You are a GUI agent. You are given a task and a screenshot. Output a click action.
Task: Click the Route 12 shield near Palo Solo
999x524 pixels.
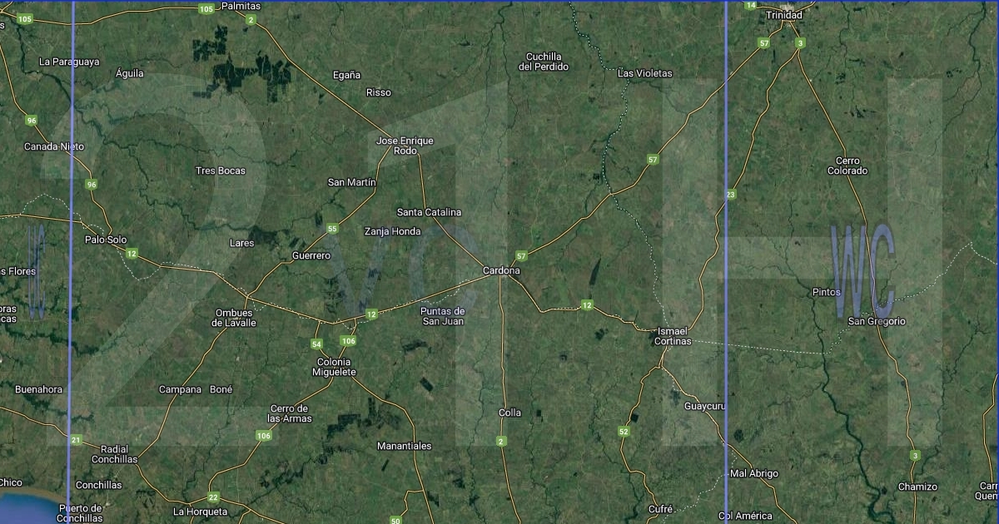(132, 254)
